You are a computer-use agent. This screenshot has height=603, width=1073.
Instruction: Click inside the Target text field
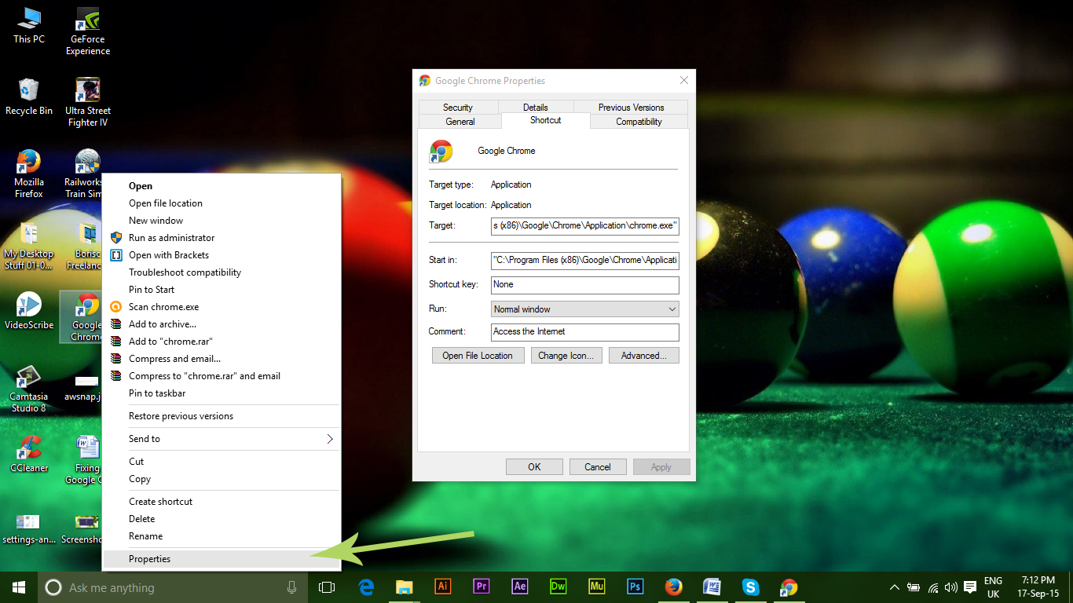click(x=585, y=226)
